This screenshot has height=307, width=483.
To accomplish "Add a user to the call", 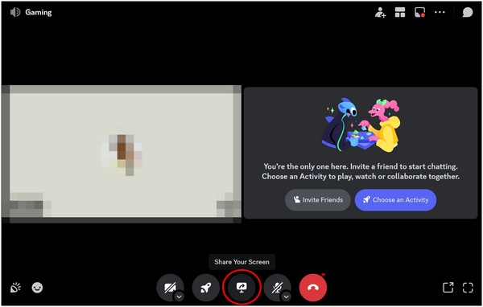I will [381, 12].
